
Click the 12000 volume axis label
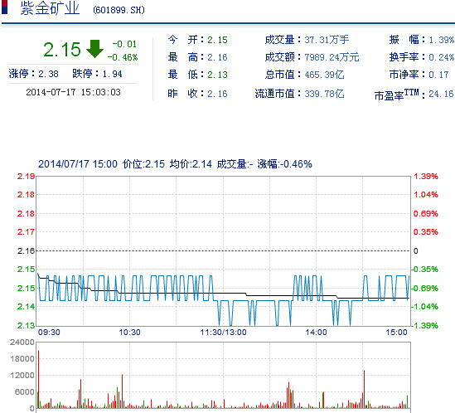click(x=22, y=375)
